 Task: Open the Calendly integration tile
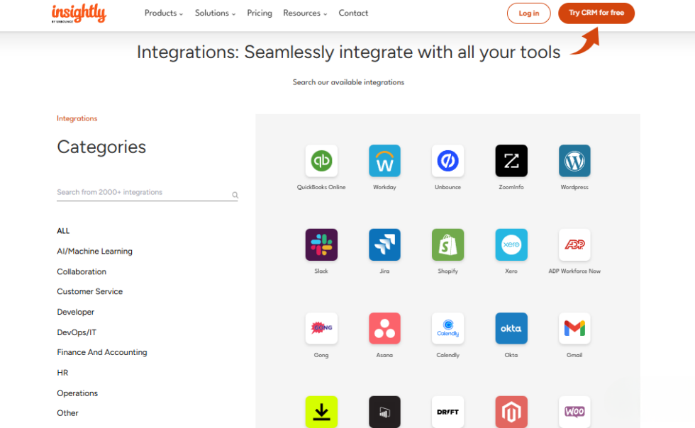coord(447,328)
